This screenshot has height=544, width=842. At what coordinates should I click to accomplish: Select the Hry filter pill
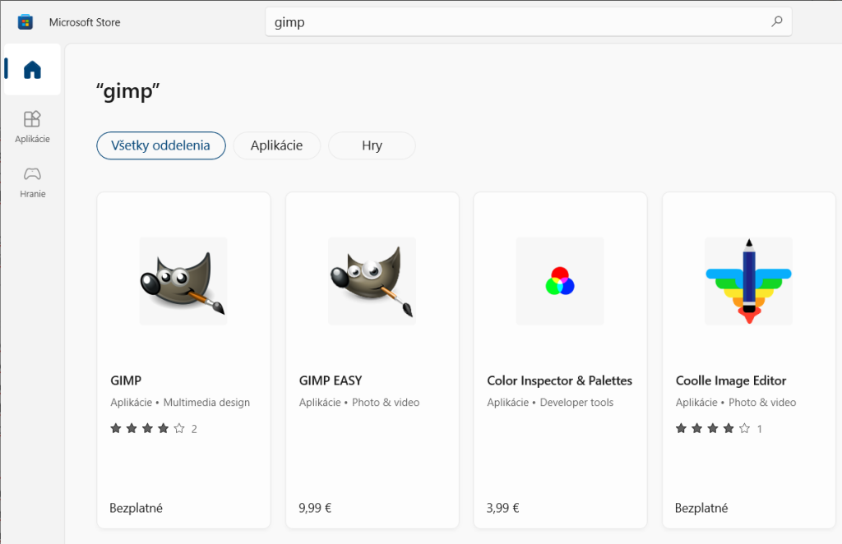click(372, 145)
